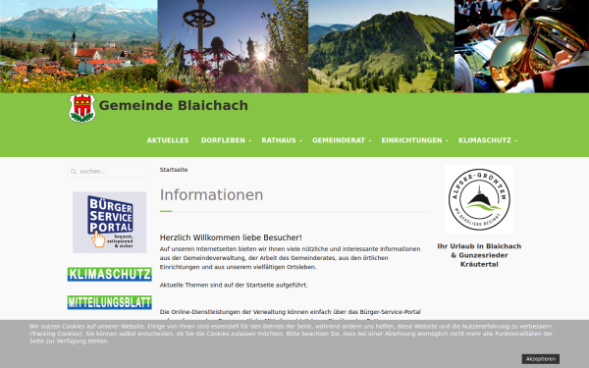
Task: Click the search magnifier icon
Action: point(74,172)
